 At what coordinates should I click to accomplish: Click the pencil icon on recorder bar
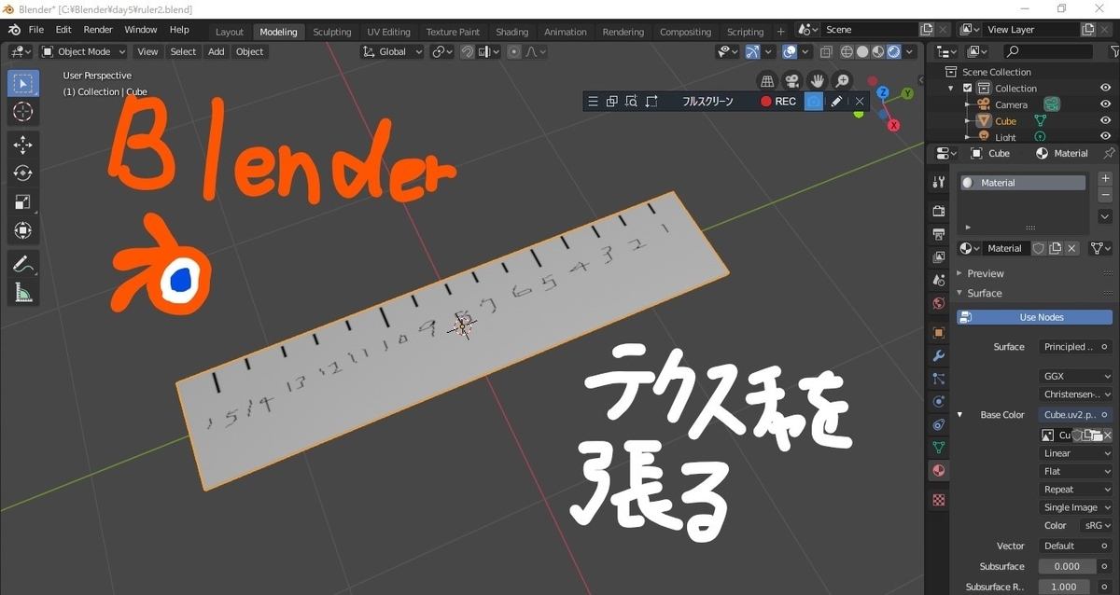coord(836,101)
